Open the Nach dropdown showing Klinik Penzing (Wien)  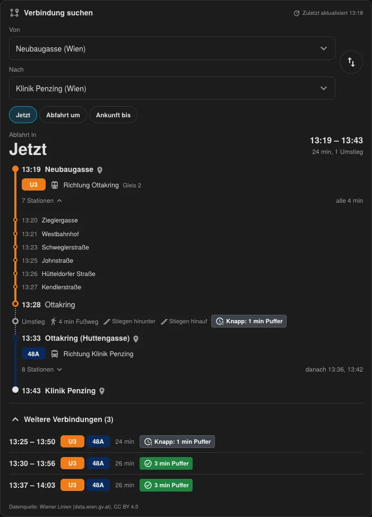point(172,88)
